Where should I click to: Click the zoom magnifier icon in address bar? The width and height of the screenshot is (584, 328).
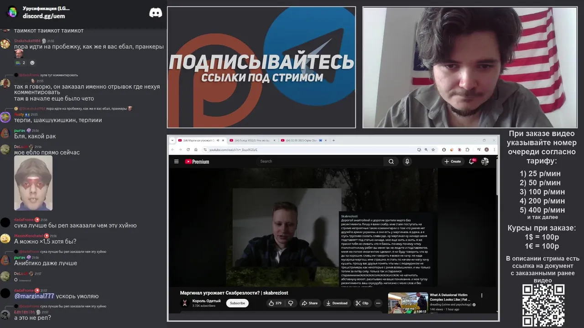426,149
